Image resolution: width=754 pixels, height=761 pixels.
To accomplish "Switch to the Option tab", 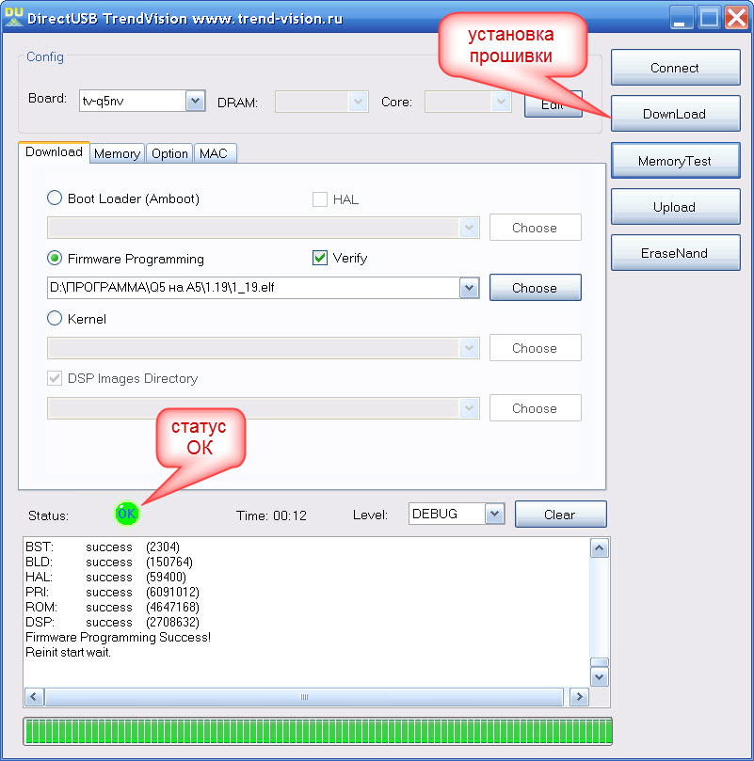I will [169, 153].
